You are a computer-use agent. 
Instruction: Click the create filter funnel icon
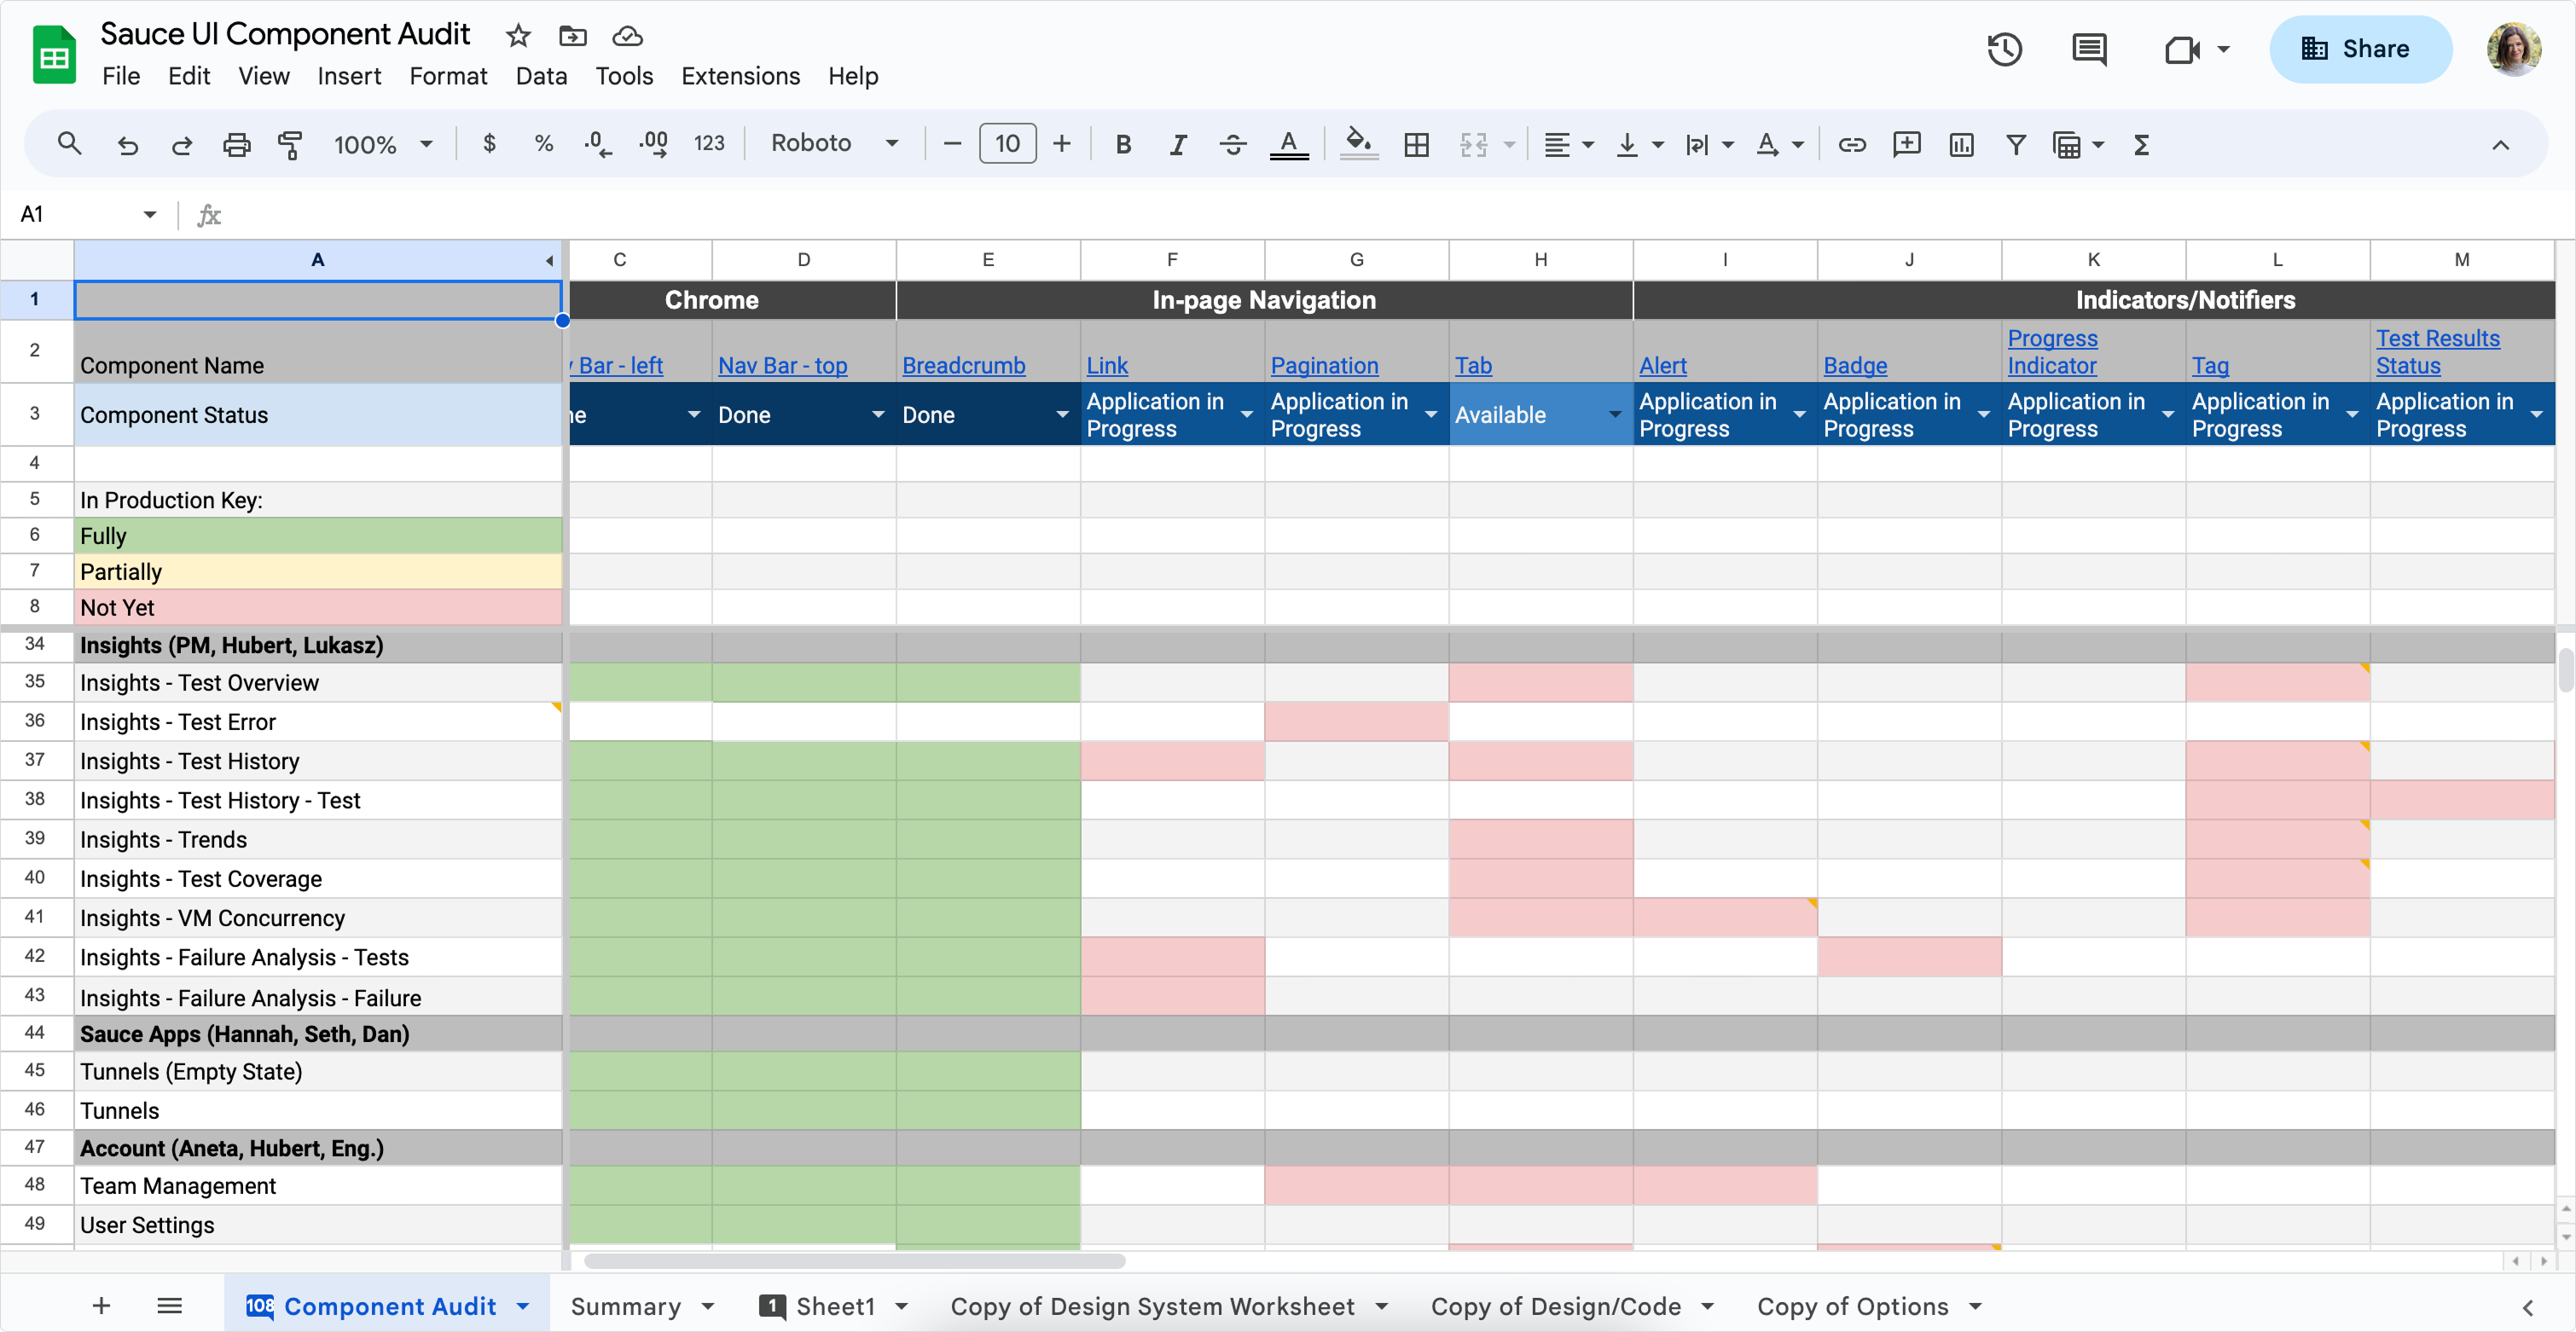(2016, 144)
